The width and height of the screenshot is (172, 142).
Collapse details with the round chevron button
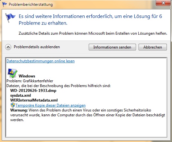pyautogui.click(x=8, y=47)
